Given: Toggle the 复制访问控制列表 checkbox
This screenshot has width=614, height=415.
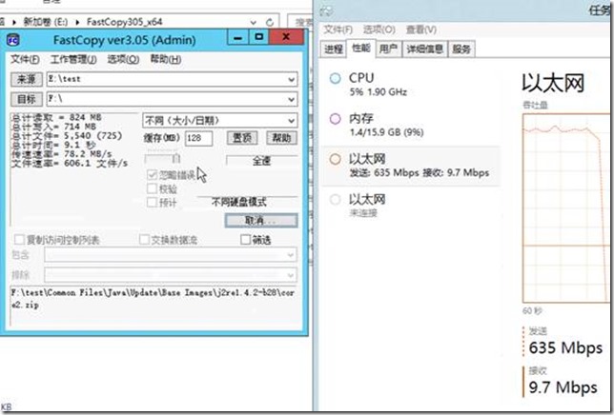Looking at the screenshot, I should (x=19, y=240).
